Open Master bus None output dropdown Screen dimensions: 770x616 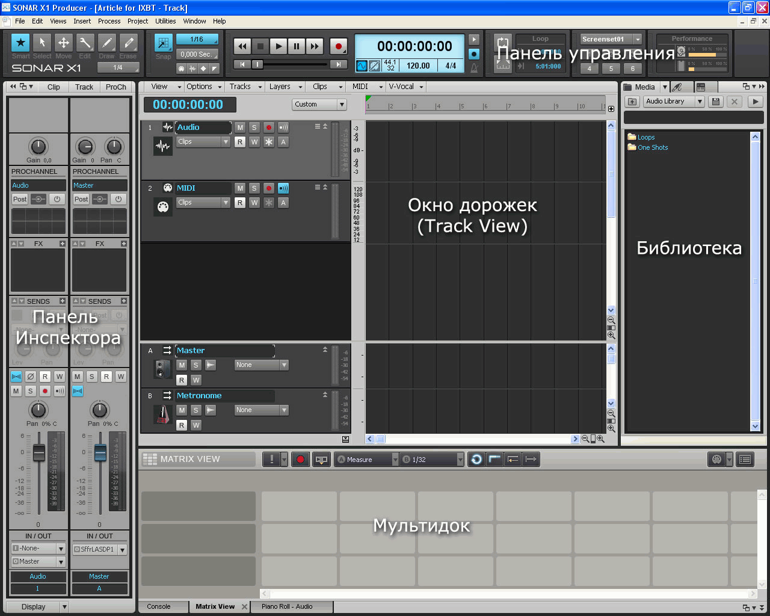pos(262,365)
